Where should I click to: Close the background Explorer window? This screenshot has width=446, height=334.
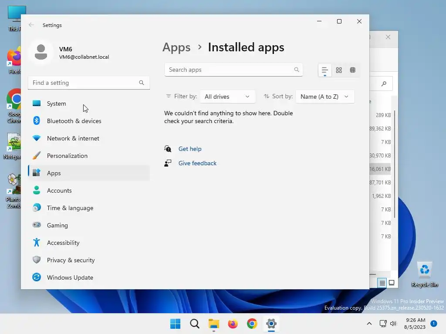388,37
